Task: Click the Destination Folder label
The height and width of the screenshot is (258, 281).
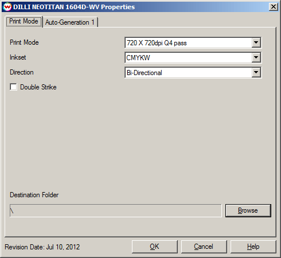Action: pos(34,195)
